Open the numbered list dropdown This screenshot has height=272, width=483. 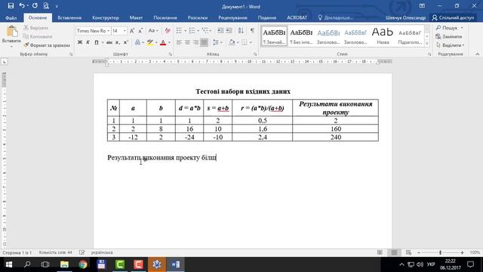click(x=198, y=30)
